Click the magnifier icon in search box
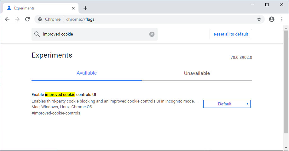 [x=37, y=34]
